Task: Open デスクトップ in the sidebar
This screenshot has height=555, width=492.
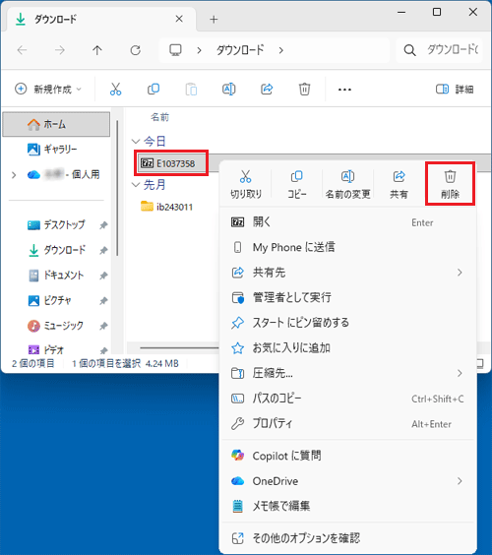Action: [x=56, y=224]
